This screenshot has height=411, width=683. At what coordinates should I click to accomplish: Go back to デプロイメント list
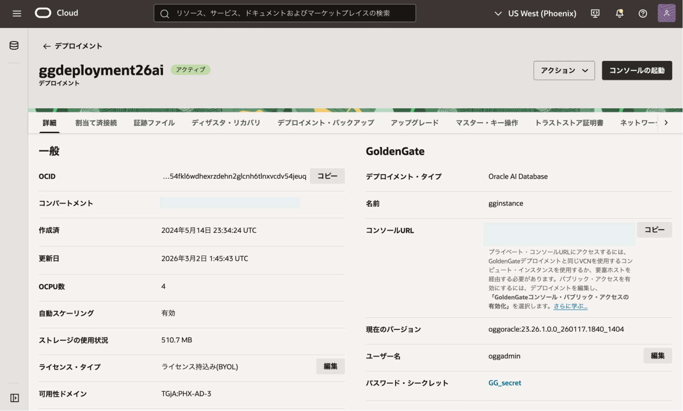[x=72, y=46]
